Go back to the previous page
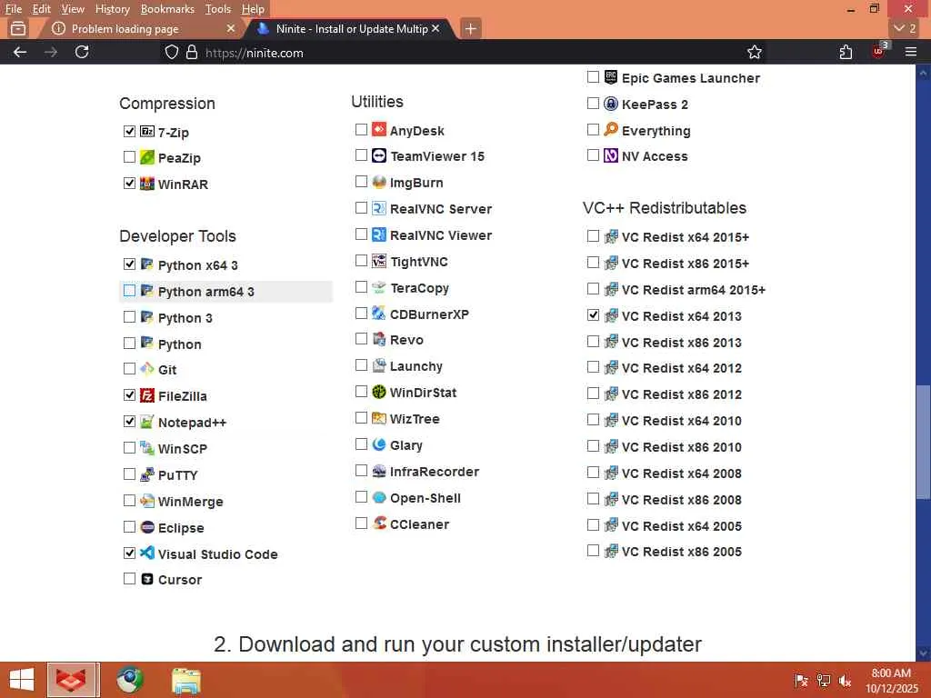The image size is (931, 698). pyautogui.click(x=20, y=52)
